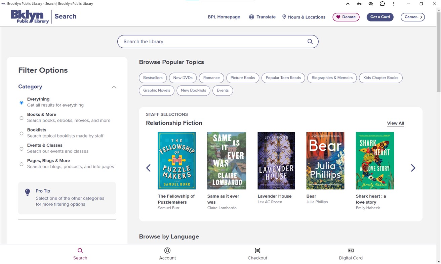The width and height of the screenshot is (441, 264).
Task: Choose the Events & Classes category
Action: [x=22, y=149]
